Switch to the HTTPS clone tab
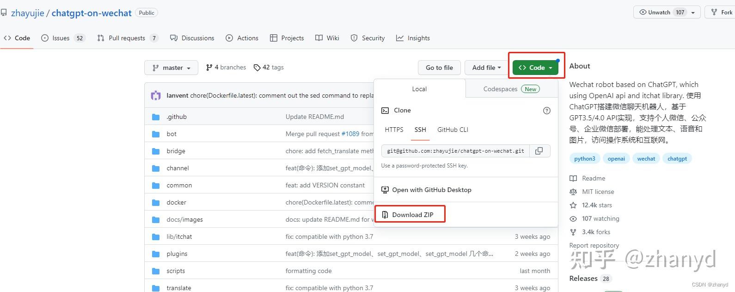The image size is (735, 292). pyautogui.click(x=394, y=130)
